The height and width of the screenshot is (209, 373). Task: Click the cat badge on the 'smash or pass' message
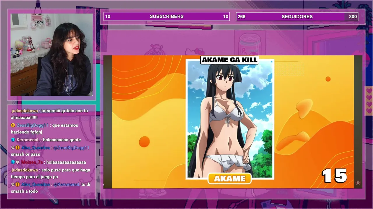[x=13, y=148]
